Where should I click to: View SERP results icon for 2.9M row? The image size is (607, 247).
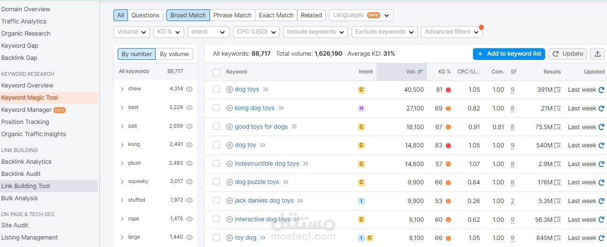pos(557,164)
